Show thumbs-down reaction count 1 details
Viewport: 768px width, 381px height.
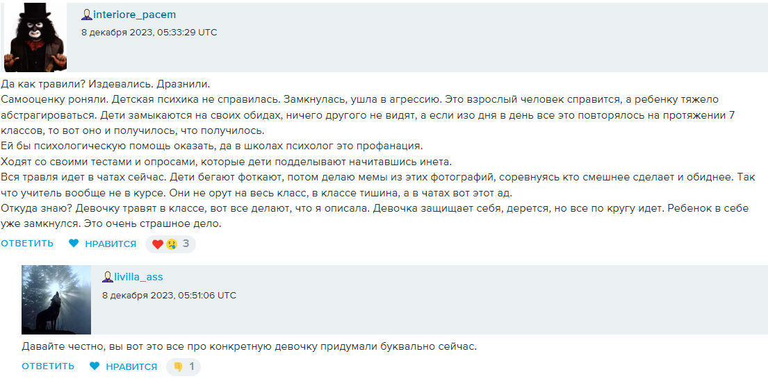click(192, 366)
